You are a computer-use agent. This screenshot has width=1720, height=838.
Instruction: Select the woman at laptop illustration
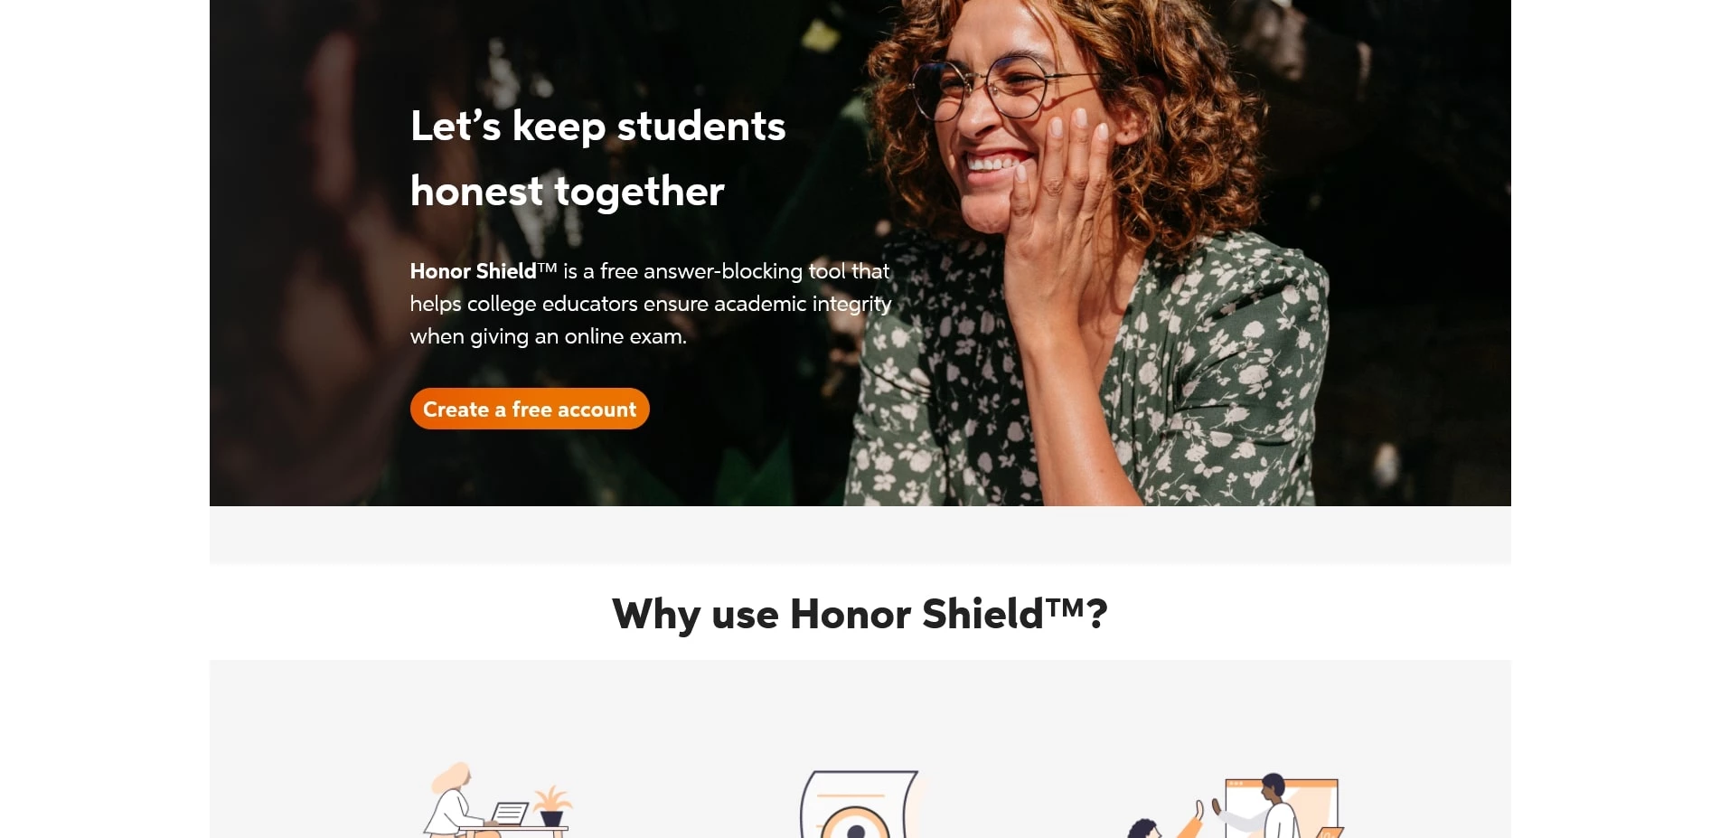[x=497, y=800]
